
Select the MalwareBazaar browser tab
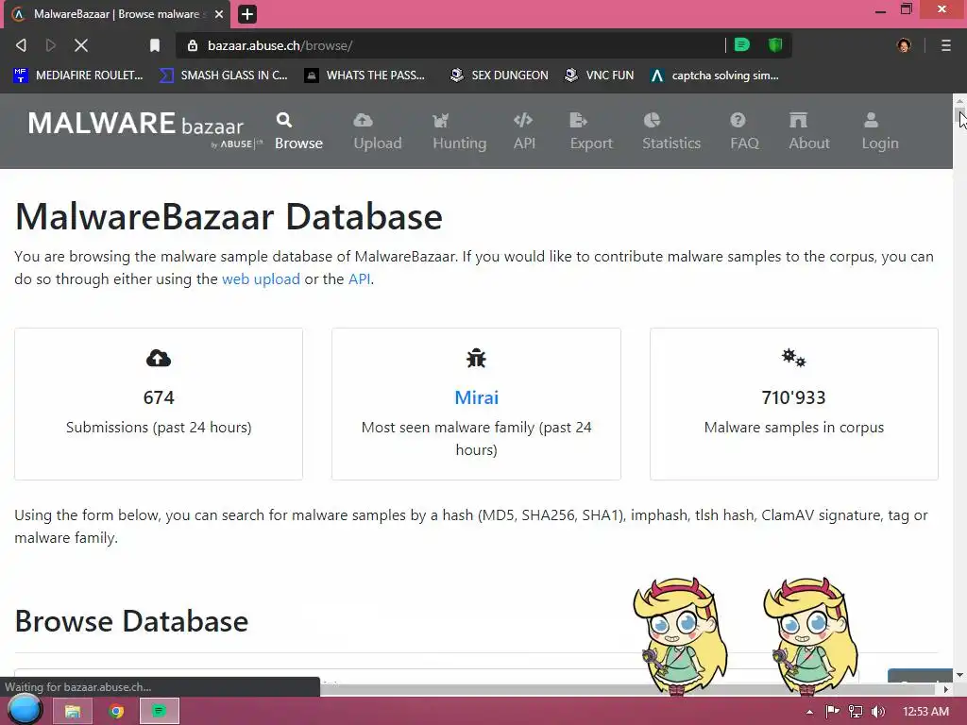coord(117,14)
